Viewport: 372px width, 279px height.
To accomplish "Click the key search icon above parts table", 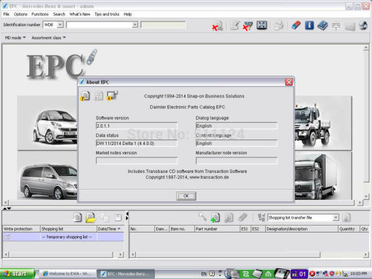I will coord(202,218).
